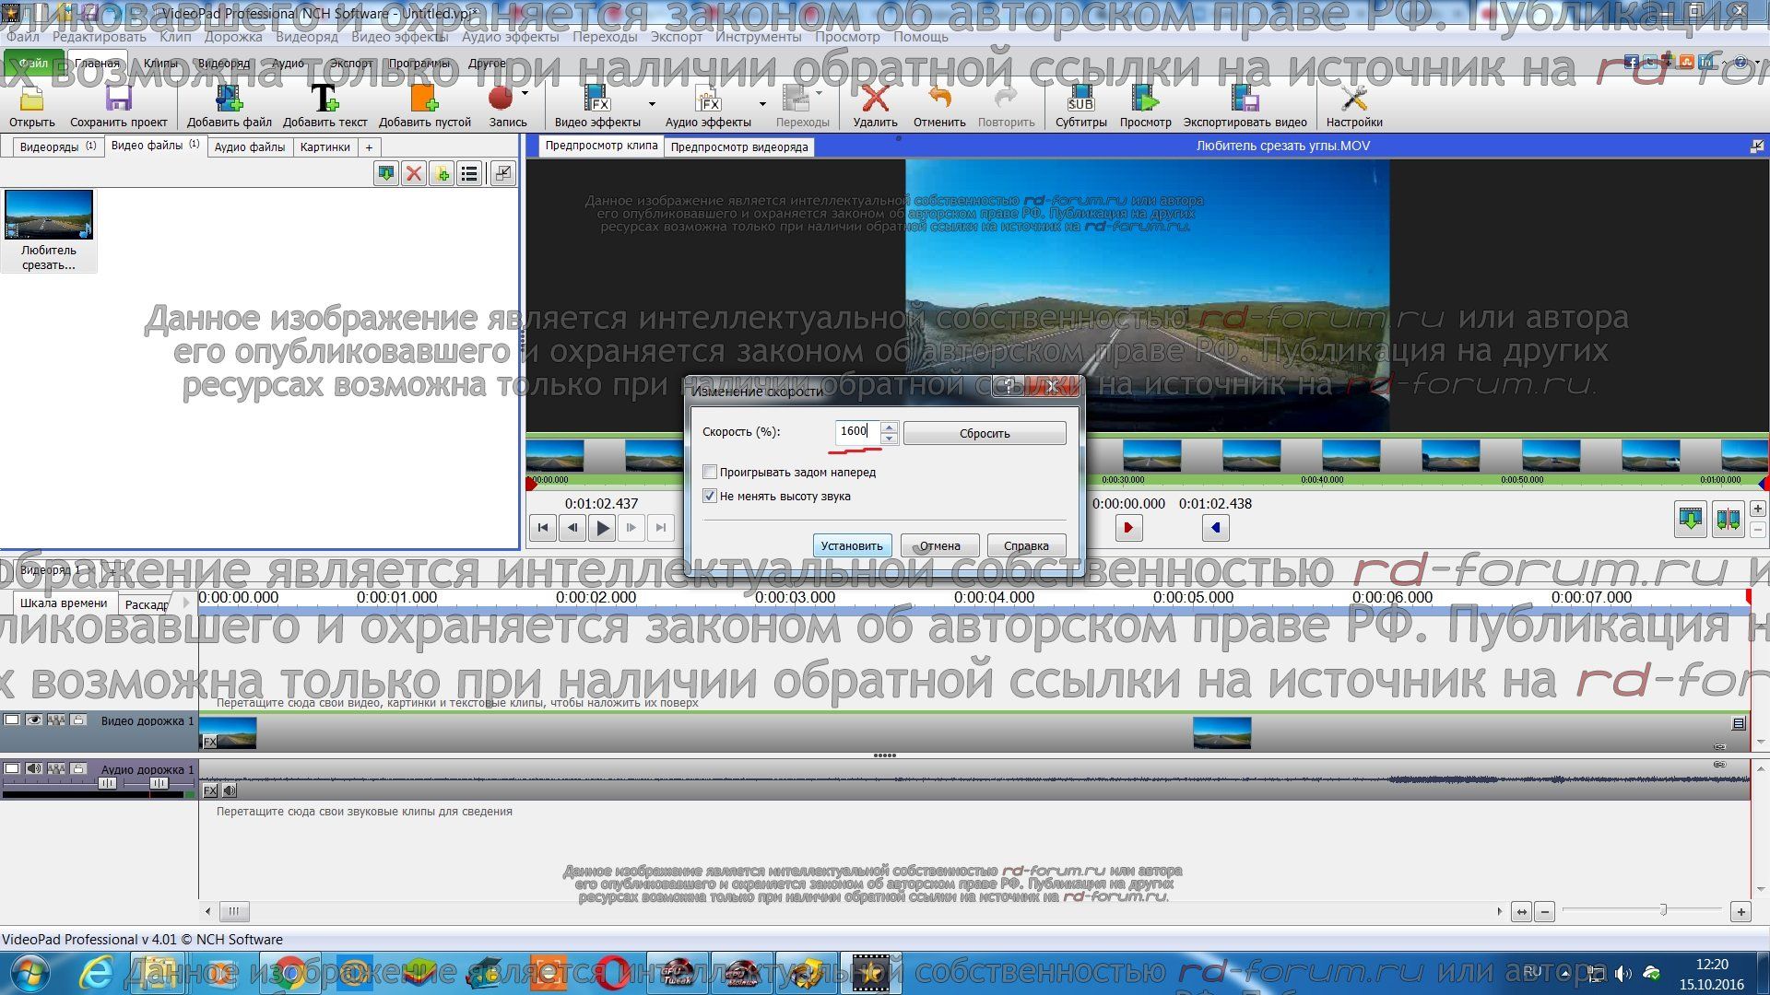Click audio track volume slider
The height and width of the screenshot is (995, 1770).
coord(107,783)
